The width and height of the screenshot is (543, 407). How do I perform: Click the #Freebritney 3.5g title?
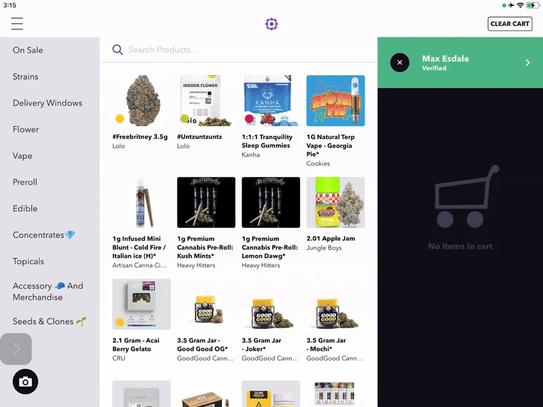(140, 137)
